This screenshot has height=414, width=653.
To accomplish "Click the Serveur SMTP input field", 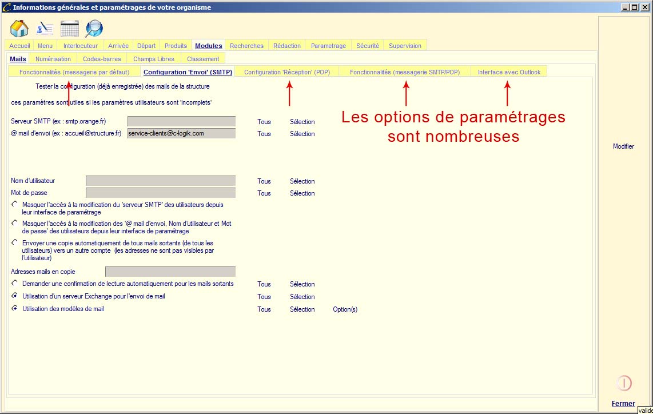I will (x=181, y=121).
